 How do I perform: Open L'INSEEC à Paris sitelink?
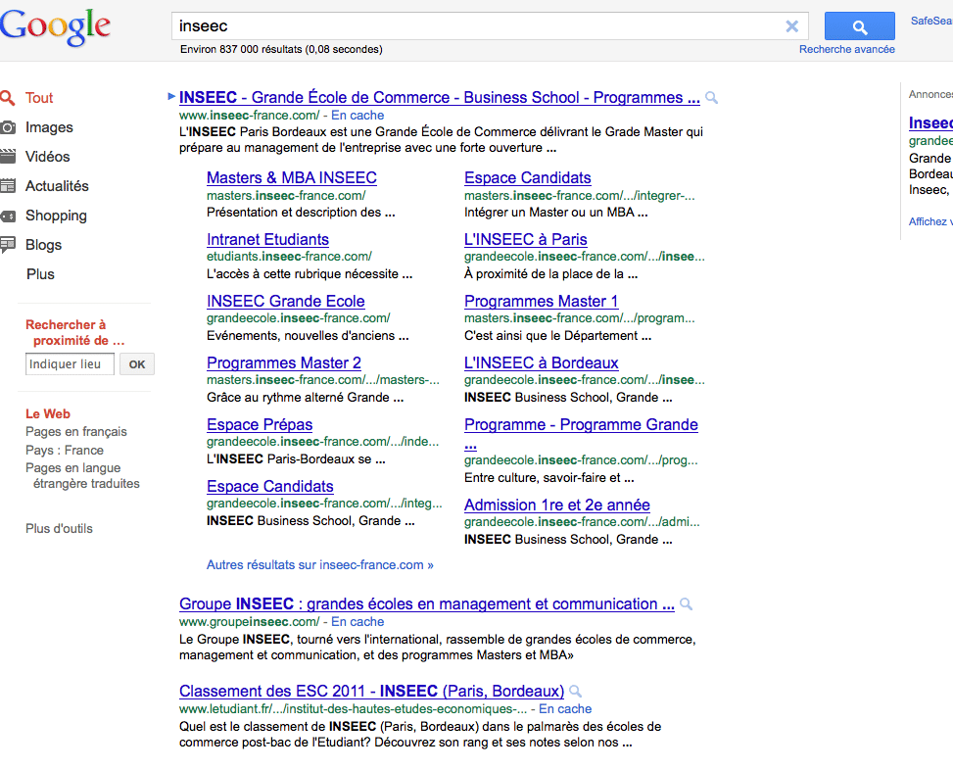tap(526, 239)
